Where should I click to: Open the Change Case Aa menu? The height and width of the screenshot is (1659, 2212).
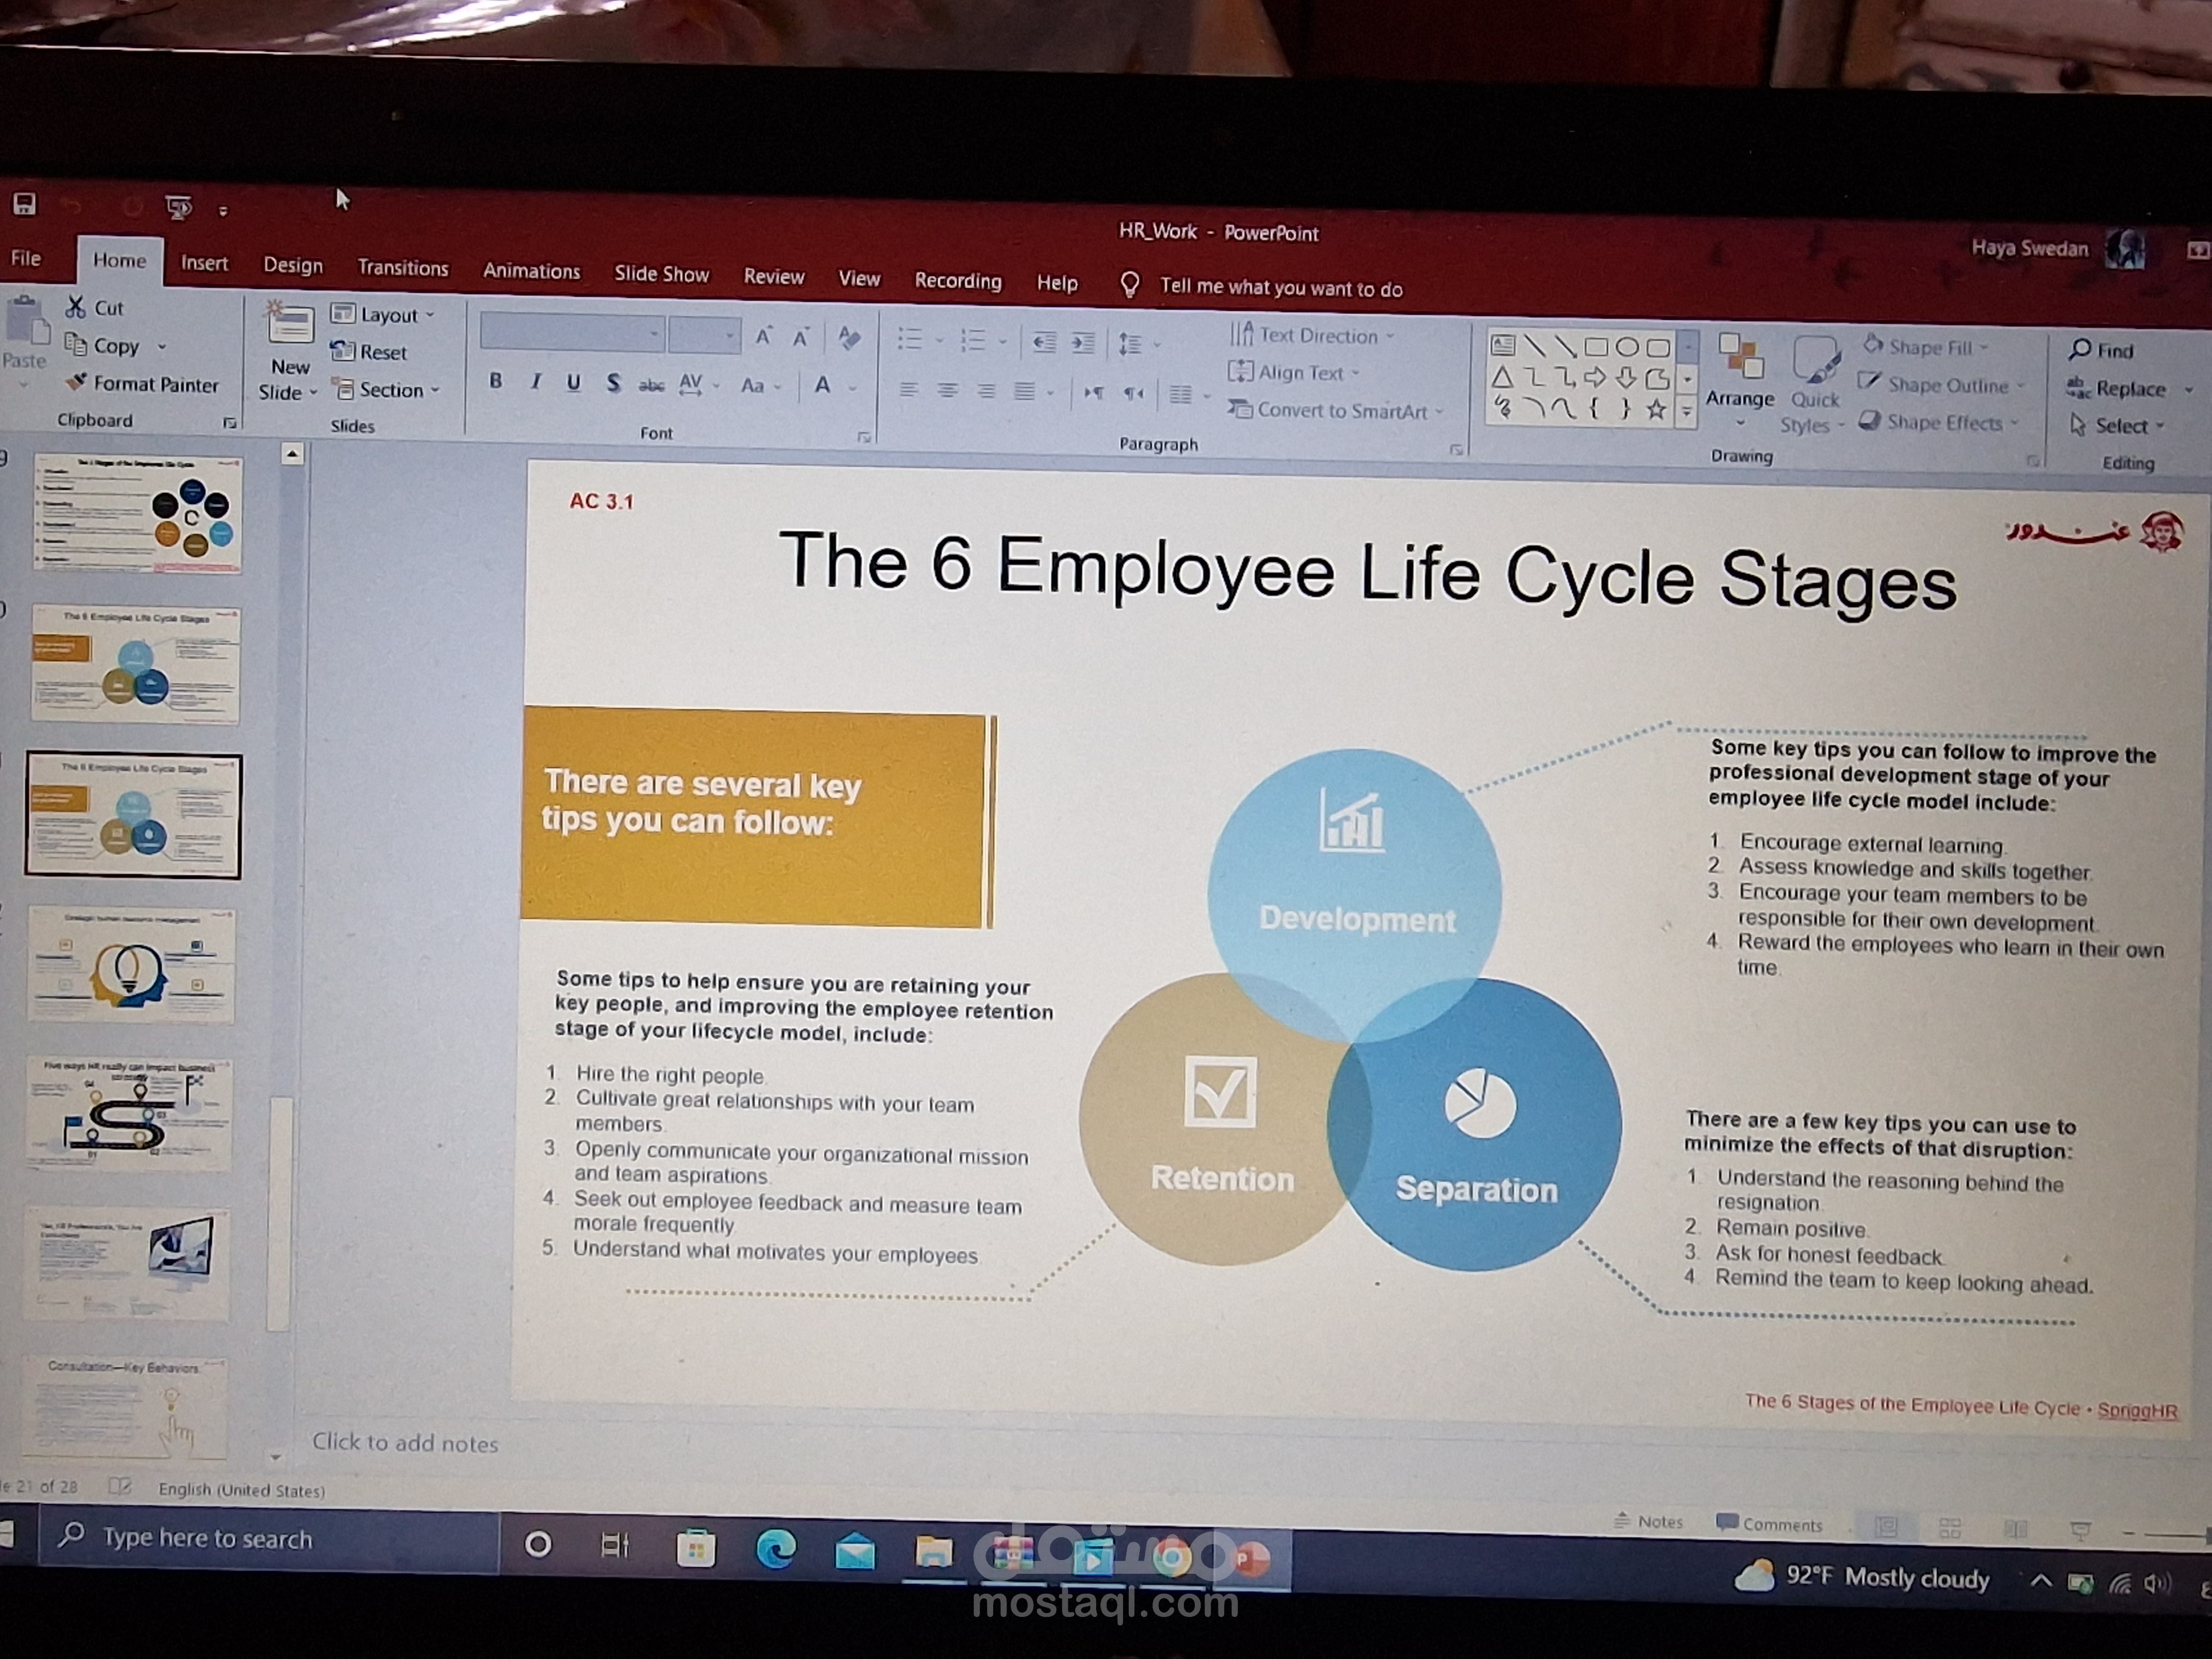[x=760, y=386]
